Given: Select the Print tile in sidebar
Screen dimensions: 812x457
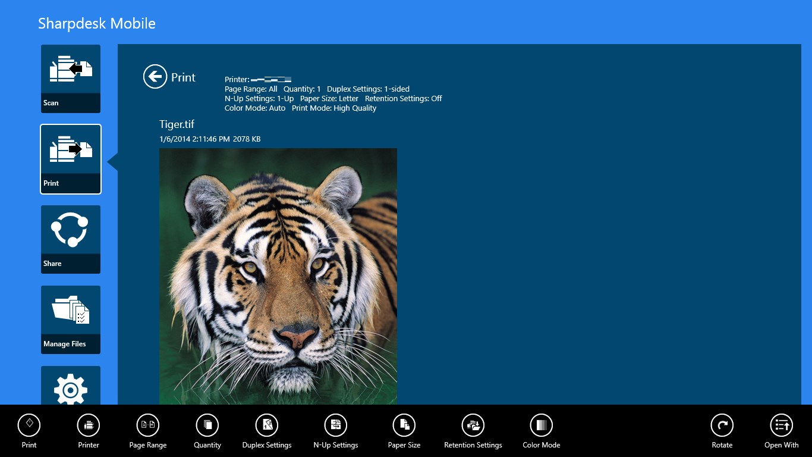Looking at the screenshot, I should [71, 159].
